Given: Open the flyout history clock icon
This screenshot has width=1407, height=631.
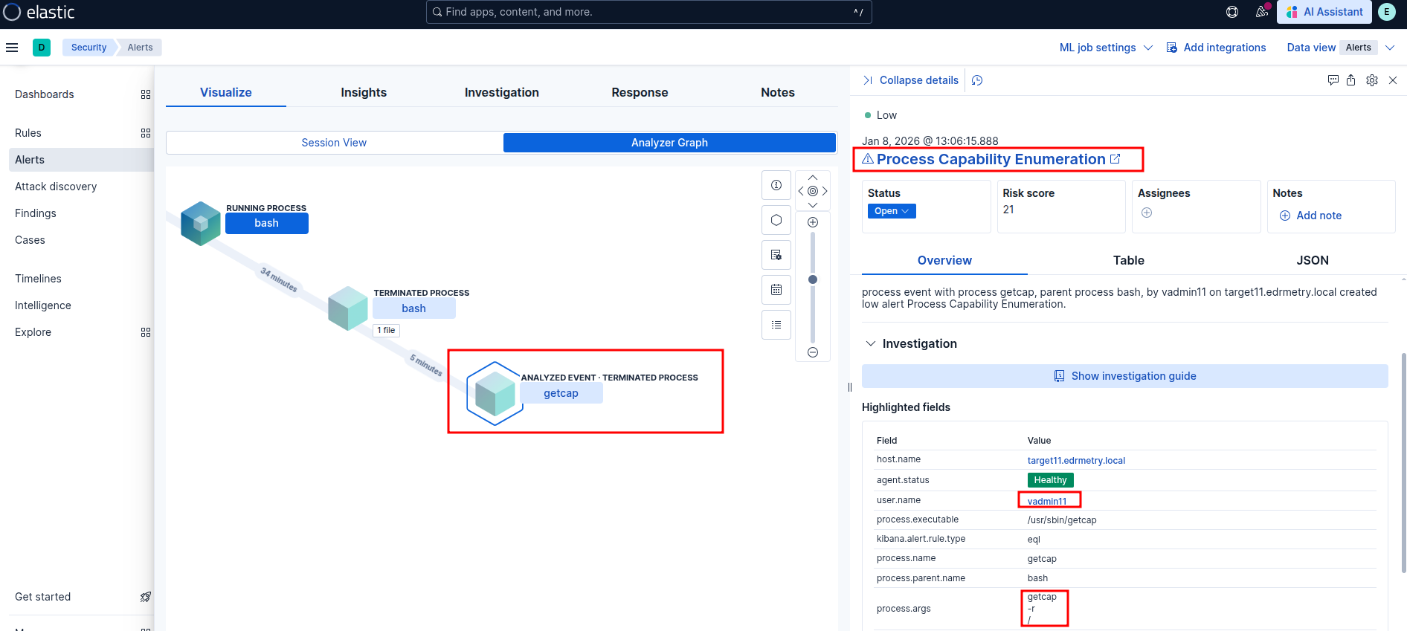Looking at the screenshot, I should pos(977,80).
